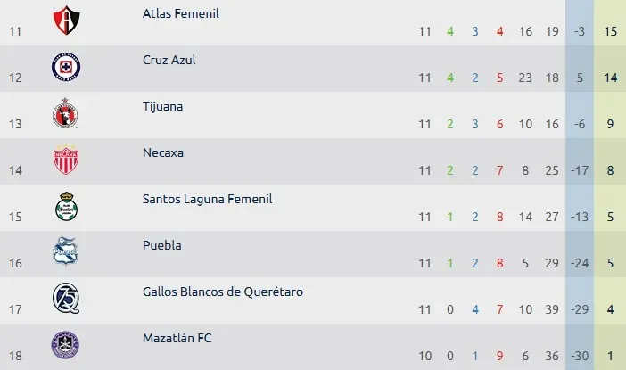Click the Cruz Azul team crest
This screenshot has height=370, width=626.
click(66, 68)
